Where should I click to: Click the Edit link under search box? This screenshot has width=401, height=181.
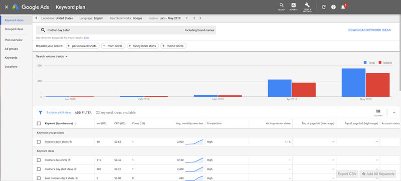[x=86, y=38]
